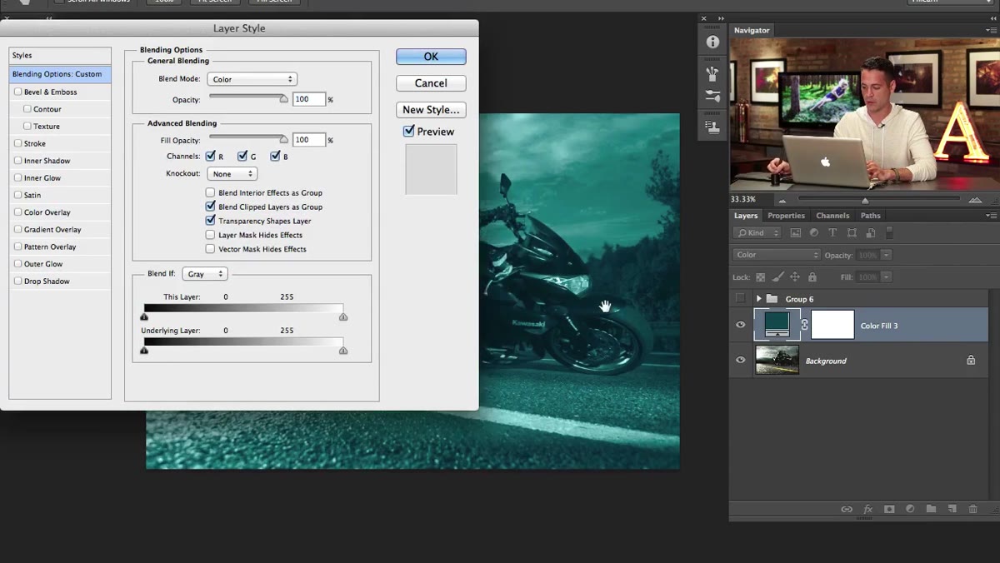Screen dimensions: 1000x563
Task: Filter layers by adjustment layers icon
Action: tap(814, 233)
